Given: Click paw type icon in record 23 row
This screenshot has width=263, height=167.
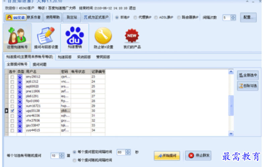Looking at the screenshot, I should point(20,77).
